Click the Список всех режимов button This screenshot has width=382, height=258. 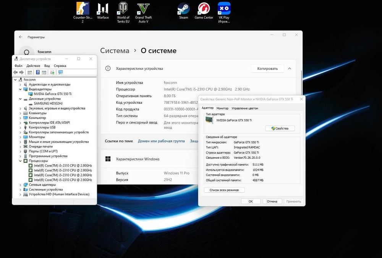point(224,190)
